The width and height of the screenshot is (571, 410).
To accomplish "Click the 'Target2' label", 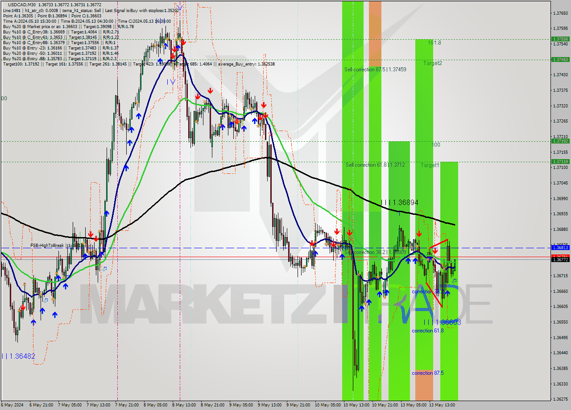I will pos(433,63).
